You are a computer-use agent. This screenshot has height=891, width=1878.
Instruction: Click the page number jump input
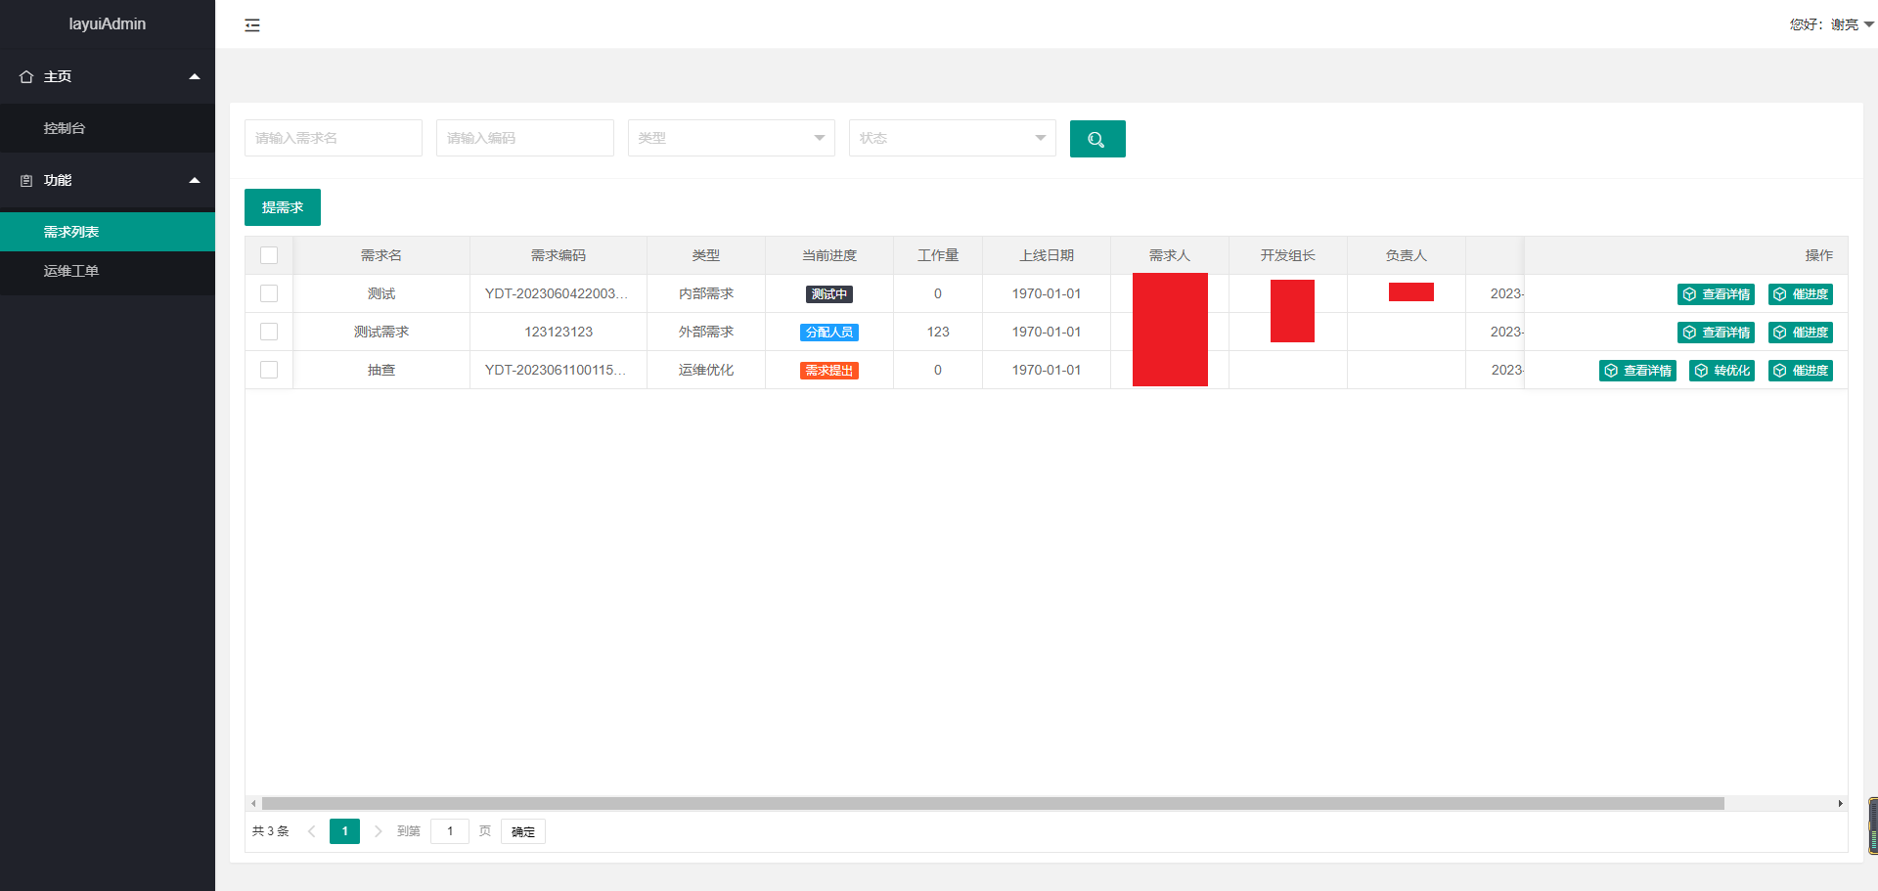click(450, 831)
